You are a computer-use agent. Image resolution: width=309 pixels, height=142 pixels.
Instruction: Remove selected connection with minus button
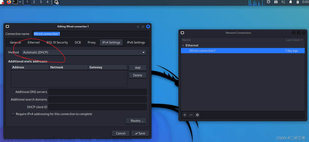pos(191,115)
